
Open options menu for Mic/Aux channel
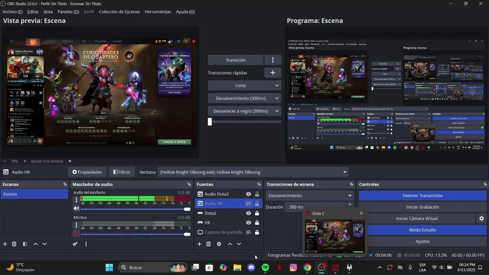point(76,225)
